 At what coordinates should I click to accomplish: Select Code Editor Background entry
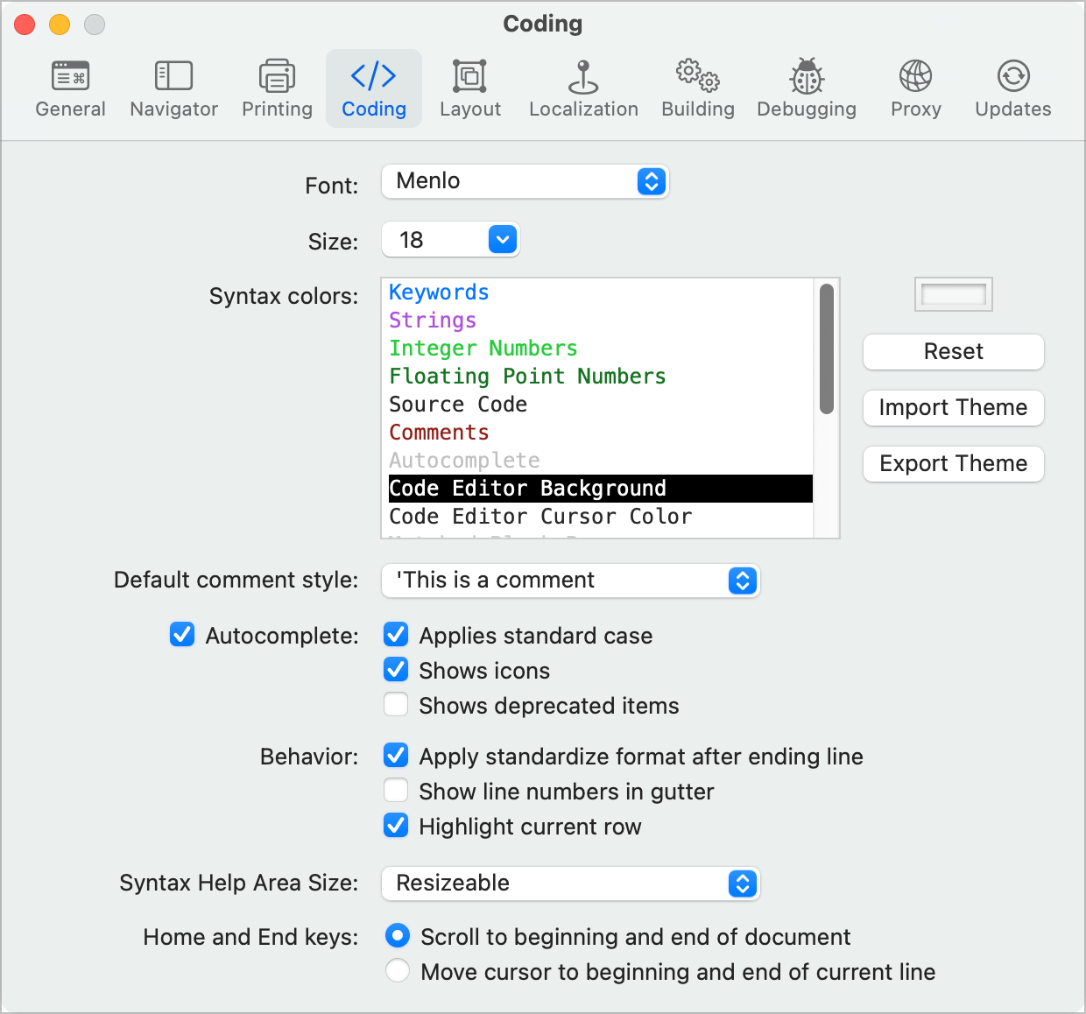point(601,489)
